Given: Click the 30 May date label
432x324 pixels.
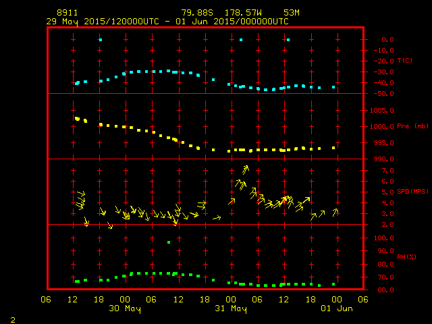Looking at the screenshot, I should coord(125,308).
